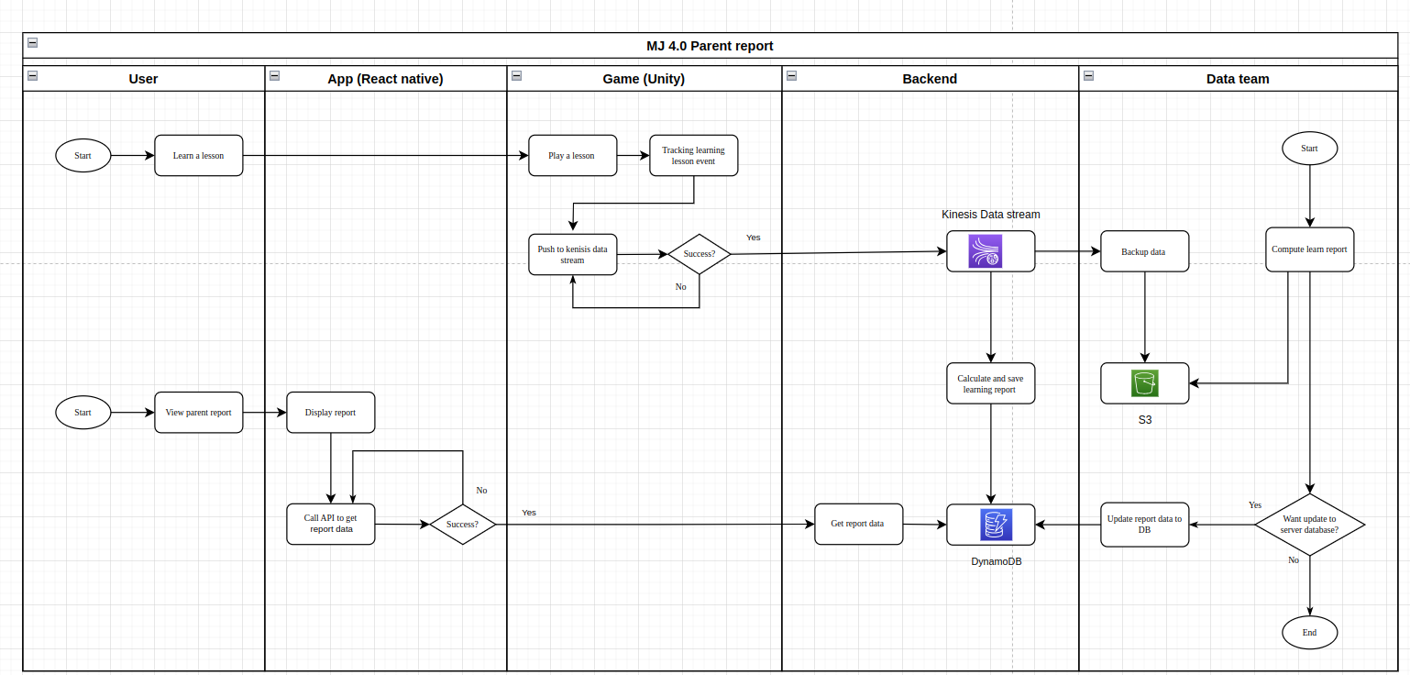
Task: Click the 'Backend' header text
Action: coord(930,79)
